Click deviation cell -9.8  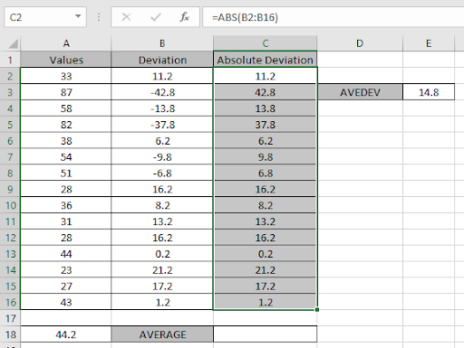point(162,156)
